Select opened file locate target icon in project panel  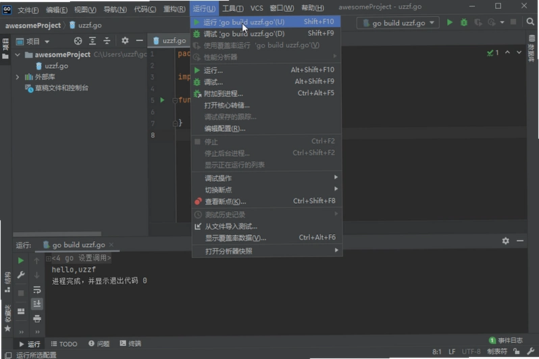click(x=78, y=41)
